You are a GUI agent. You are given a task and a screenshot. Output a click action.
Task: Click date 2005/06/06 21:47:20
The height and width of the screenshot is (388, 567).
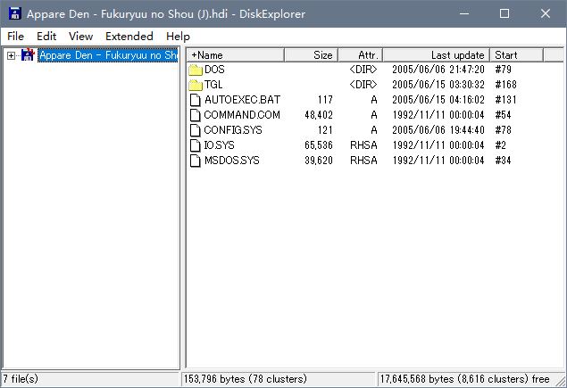(438, 70)
